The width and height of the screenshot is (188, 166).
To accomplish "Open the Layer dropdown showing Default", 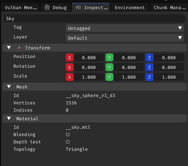I will [x=125, y=38].
